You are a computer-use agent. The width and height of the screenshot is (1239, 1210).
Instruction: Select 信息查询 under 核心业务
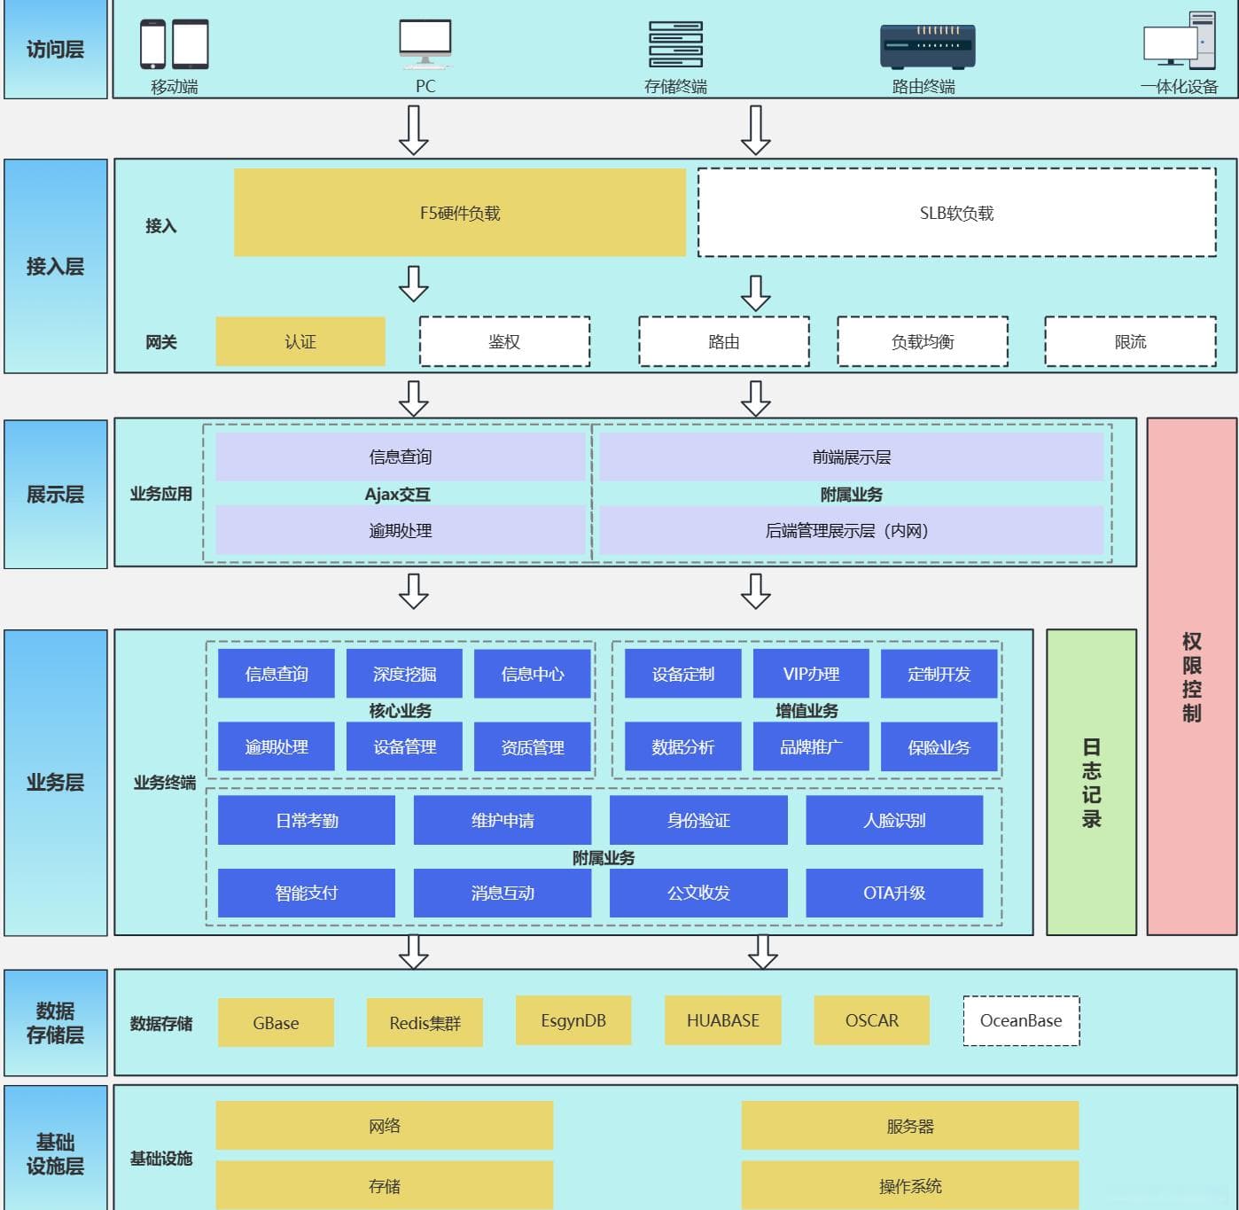point(277,674)
